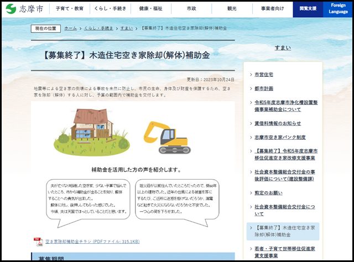Open the 子育て・教育 menu
The height and width of the screenshot is (262, 354).
pos(70,9)
